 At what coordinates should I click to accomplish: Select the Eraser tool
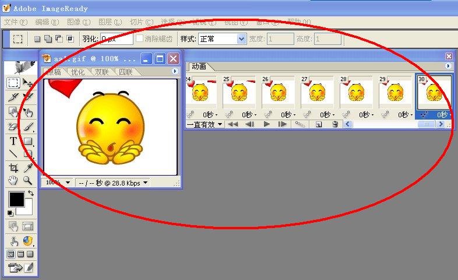click(13, 127)
